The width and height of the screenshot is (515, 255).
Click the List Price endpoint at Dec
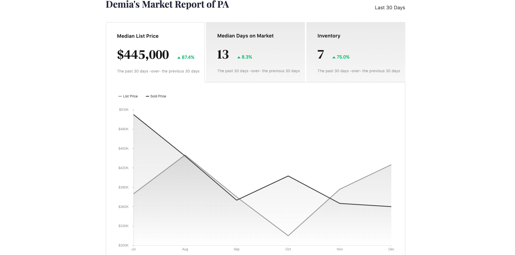point(391,165)
